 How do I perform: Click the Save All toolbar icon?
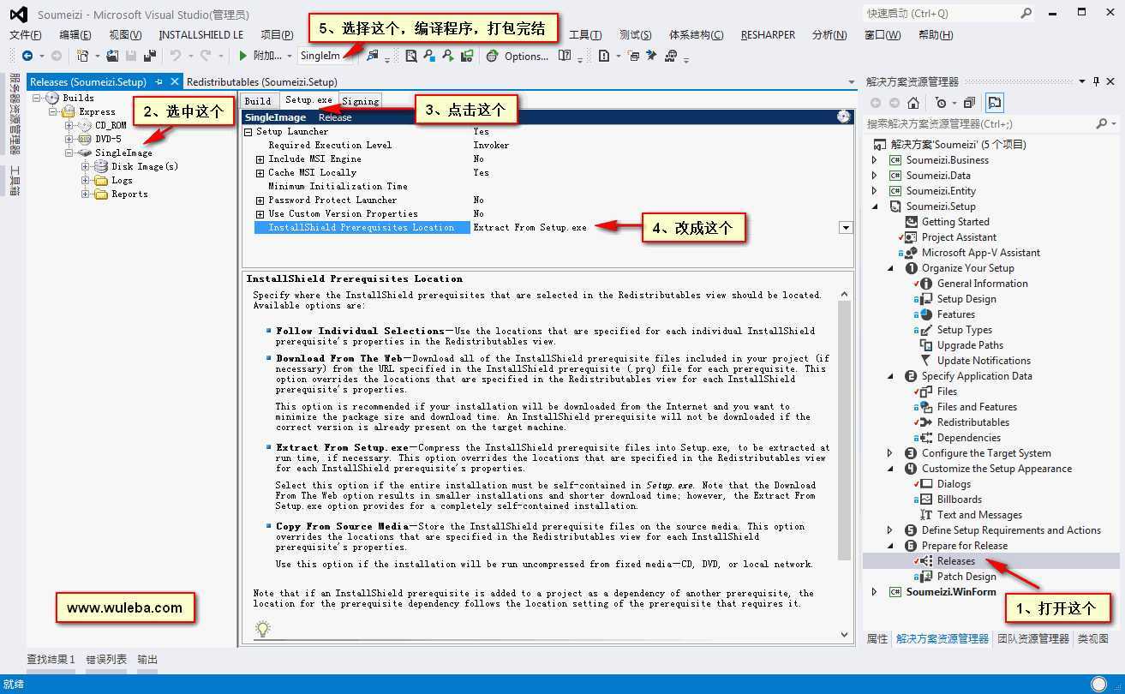(x=150, y=56)
